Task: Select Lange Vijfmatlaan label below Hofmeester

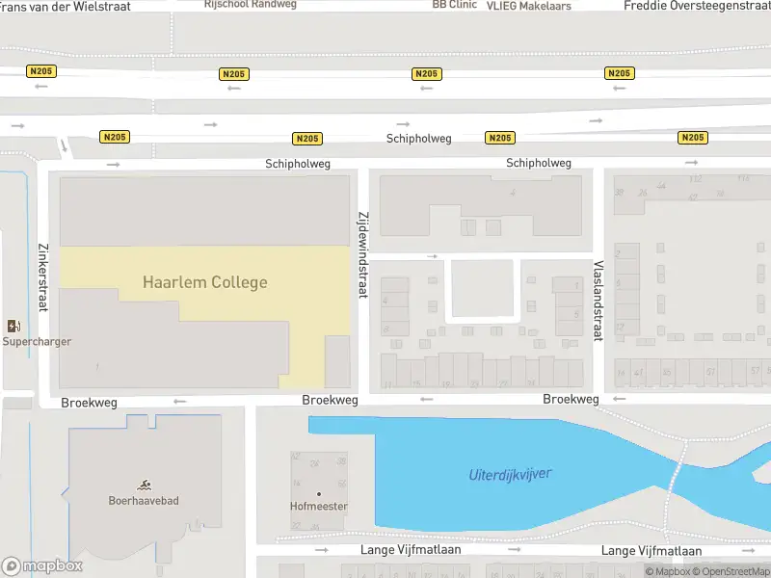Action: (411, 550)
